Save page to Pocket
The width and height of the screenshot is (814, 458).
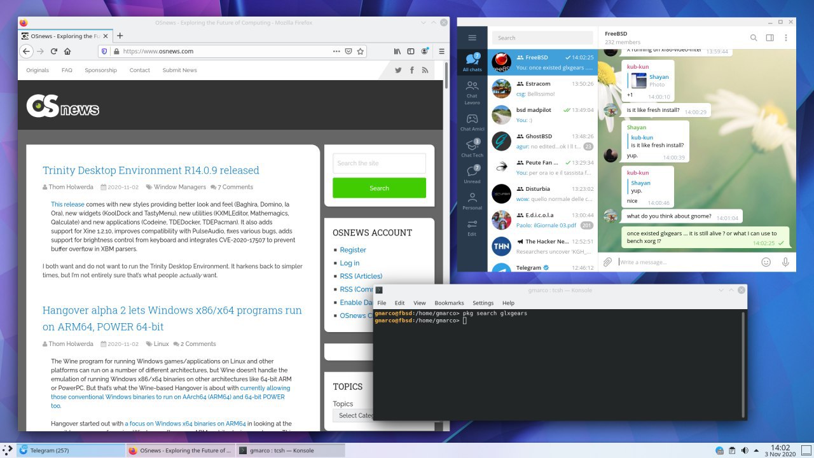pyautogui.click(x=348, y=52)
